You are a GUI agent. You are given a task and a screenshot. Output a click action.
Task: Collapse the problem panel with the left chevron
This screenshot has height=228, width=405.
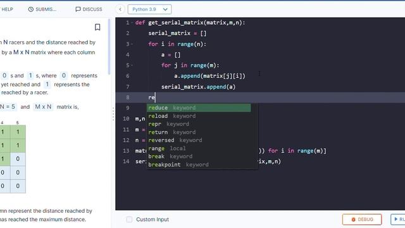(x=120, y=9)
